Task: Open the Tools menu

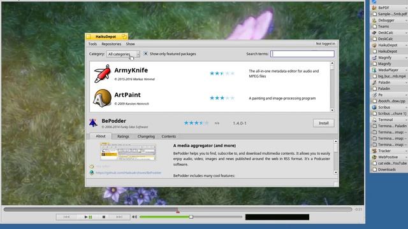Action: point(92,44)
